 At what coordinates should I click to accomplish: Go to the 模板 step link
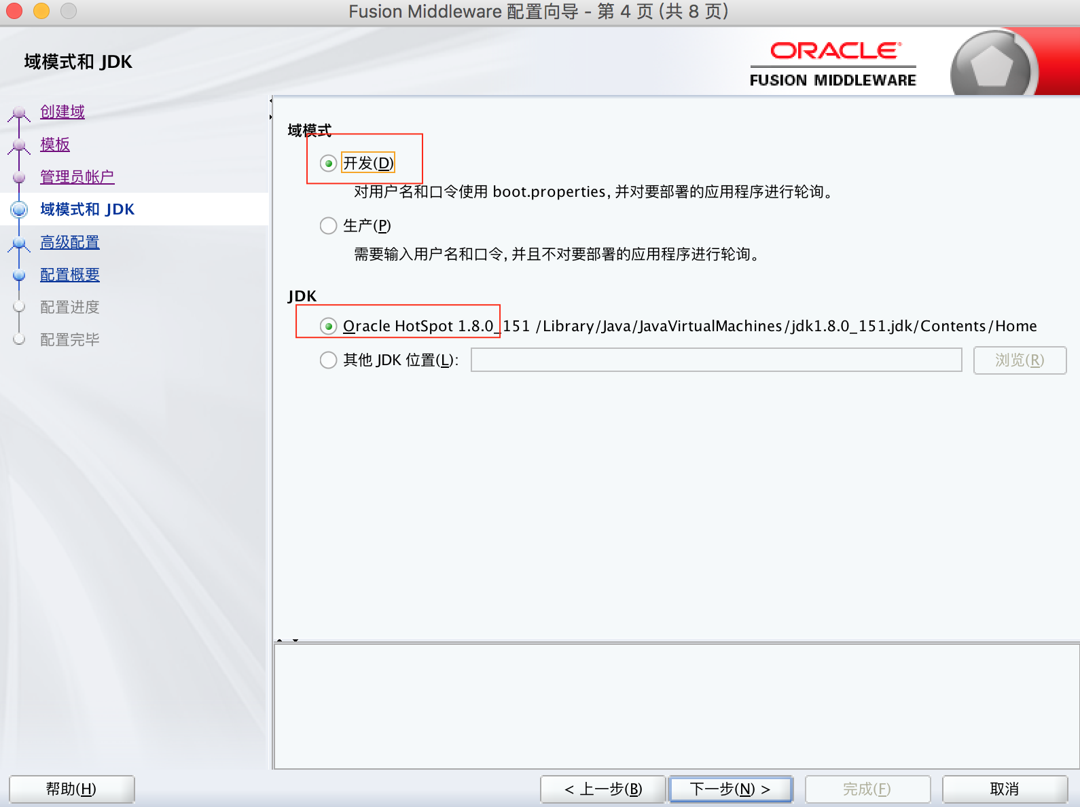coord(55,145)
